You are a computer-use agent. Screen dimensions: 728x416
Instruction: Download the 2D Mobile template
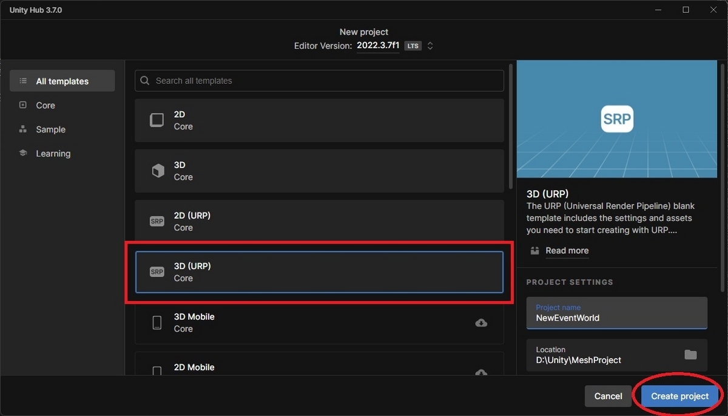point(481,372)
